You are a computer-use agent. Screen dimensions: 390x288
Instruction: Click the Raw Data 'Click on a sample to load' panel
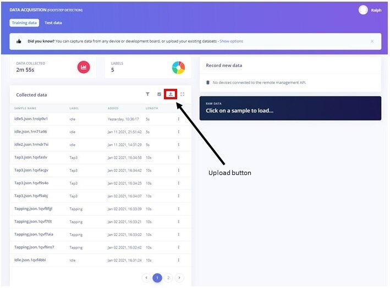[290, 108]
